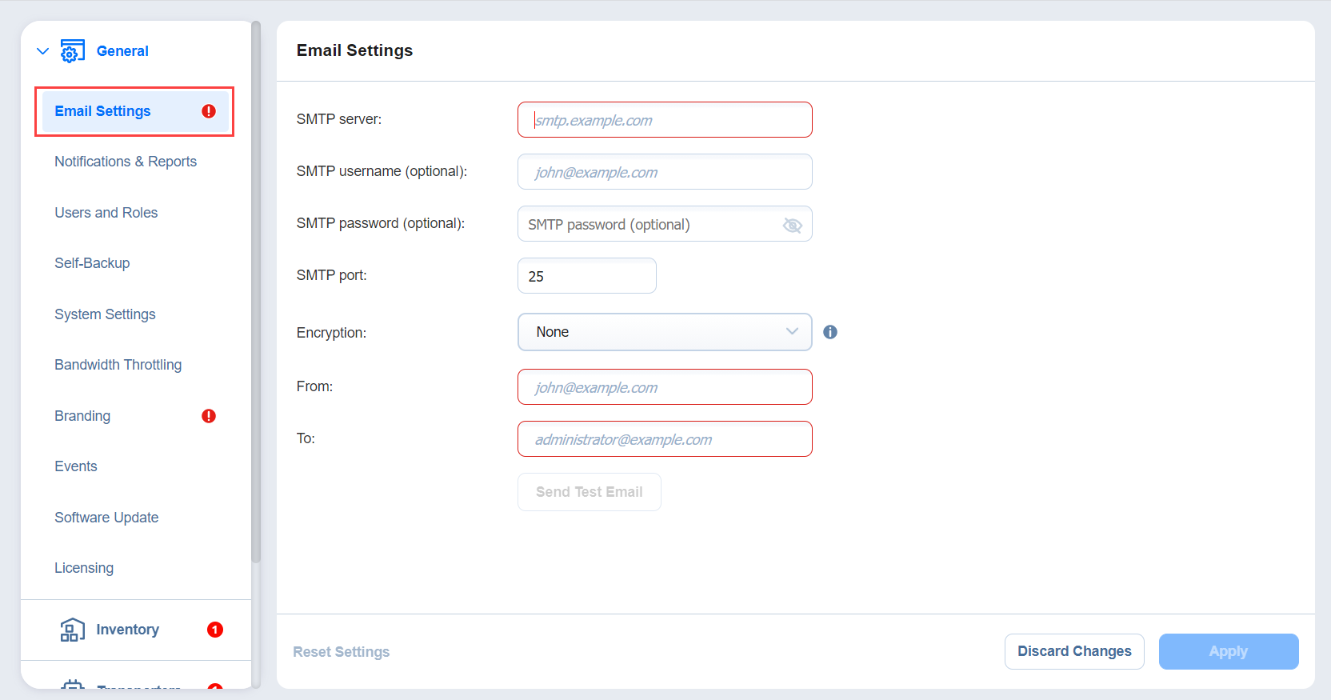Click the Email Settings red alert icon
Viewport: 1331px width, 700px height.
[209, 111]
